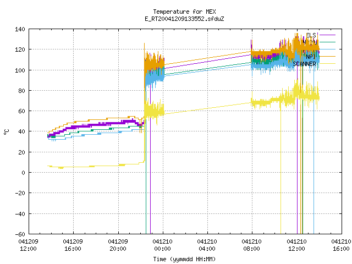The image size is (352, 264).
Task: Click the ELS legend label
Action: (x=311, y=35)
